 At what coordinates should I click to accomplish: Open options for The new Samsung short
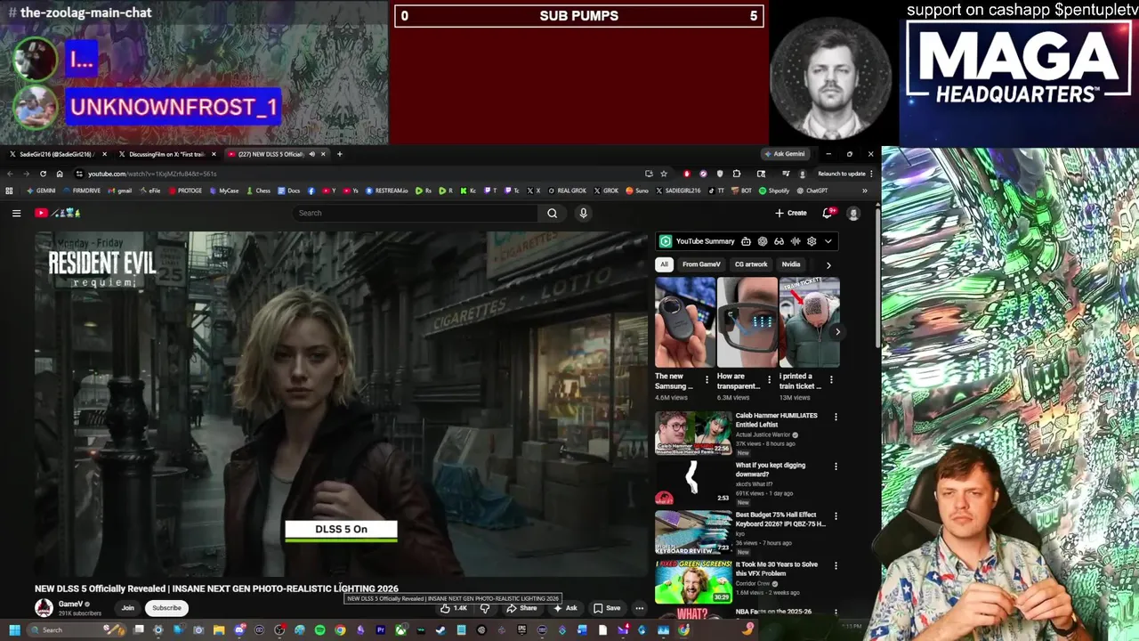coord(707,379)
